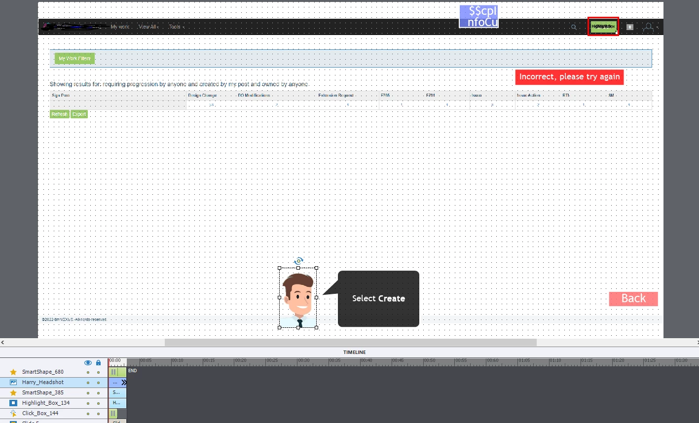Screen dimensions: 699x423
Task: Click the My Work Filters button
Action: 74,59
